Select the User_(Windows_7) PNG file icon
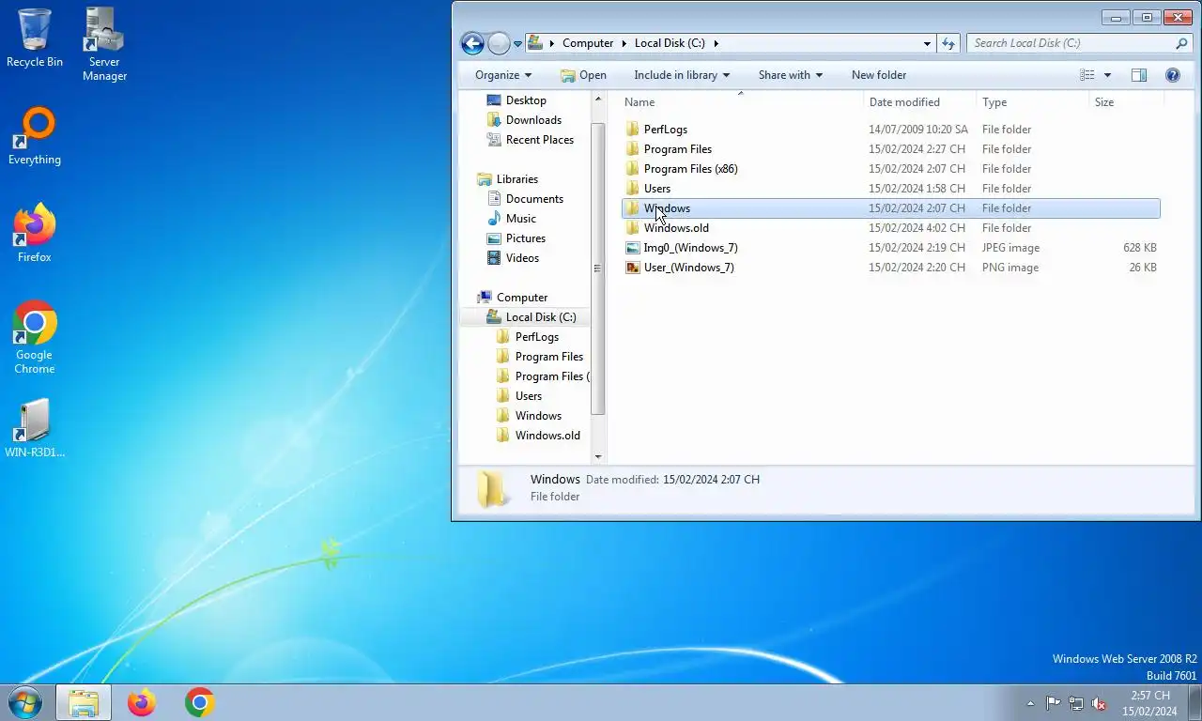This screenshot has width=1202, height=721. (x=634, y=268)
